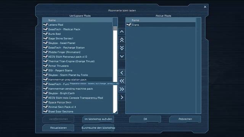This screenshot has height=137, width=244.
Task: Click the Im Workshop aufrufen button
Action: (x=98, y=119)
